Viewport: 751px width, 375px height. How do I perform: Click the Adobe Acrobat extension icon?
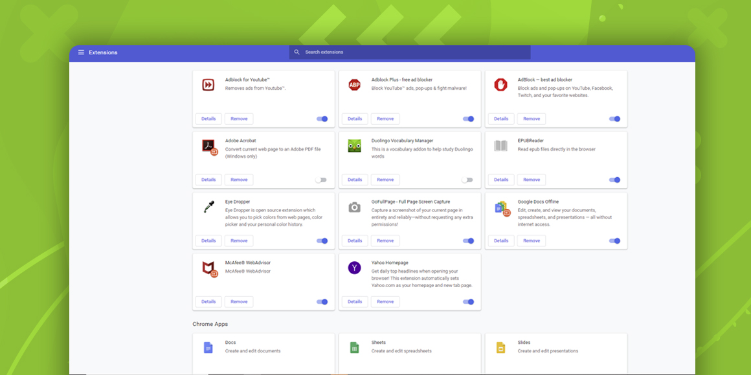(x=210, y=147)
